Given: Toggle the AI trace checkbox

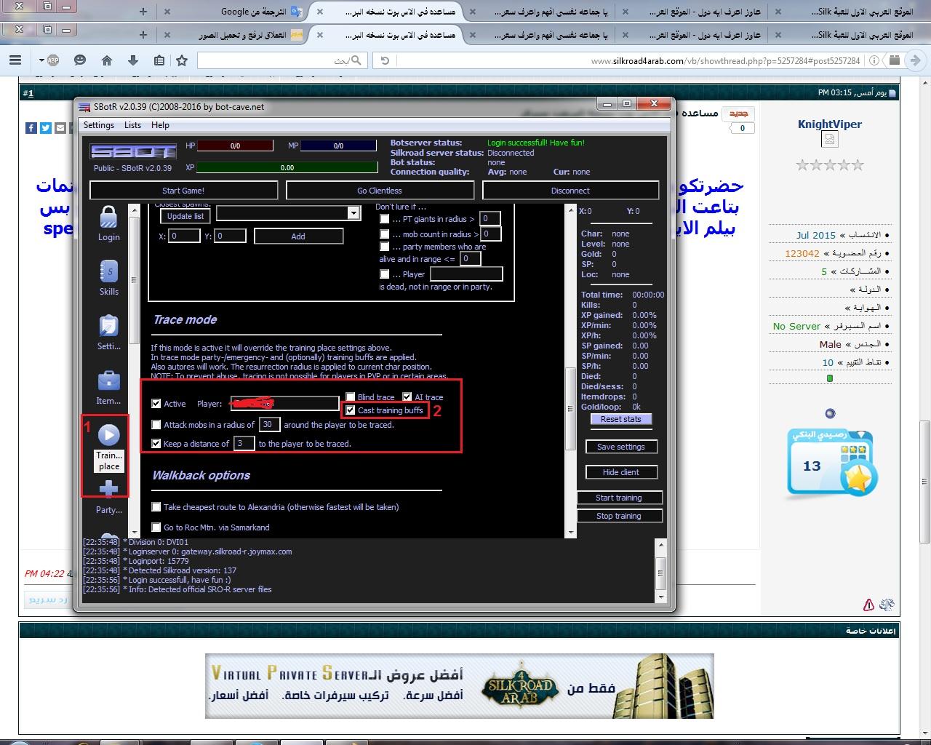Looking at the screenshot, I should [x=407, y=397].
